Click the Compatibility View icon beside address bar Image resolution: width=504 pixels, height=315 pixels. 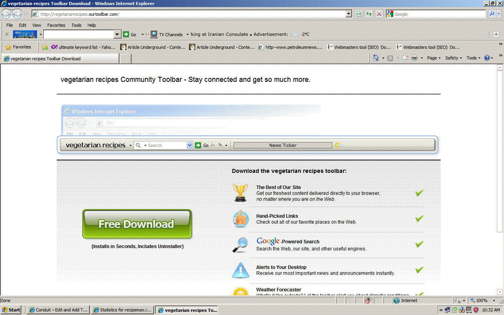[359, 14]
